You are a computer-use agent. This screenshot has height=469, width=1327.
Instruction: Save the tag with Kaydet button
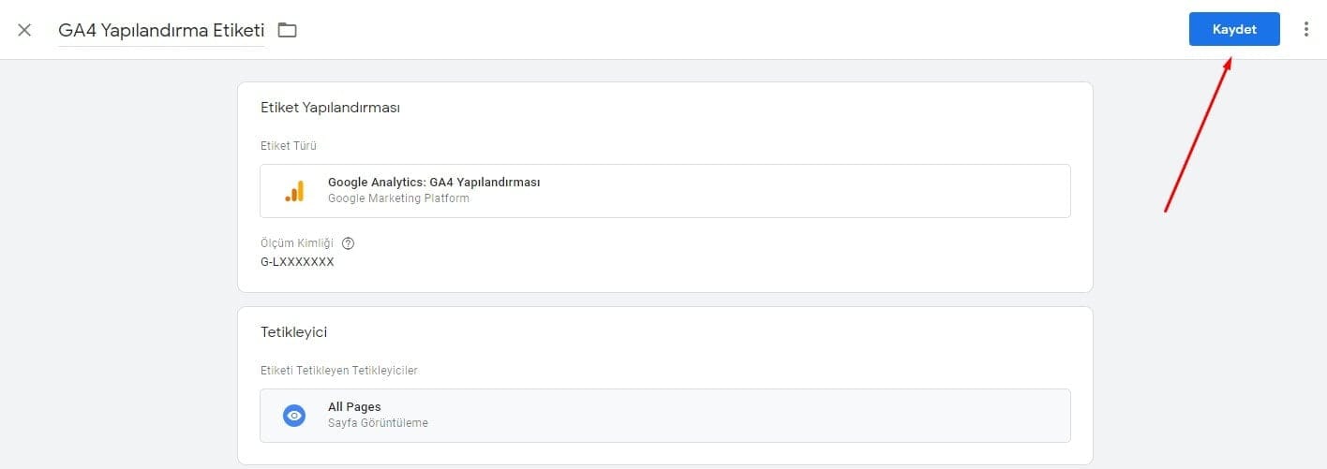click(x=1234, y=29)
